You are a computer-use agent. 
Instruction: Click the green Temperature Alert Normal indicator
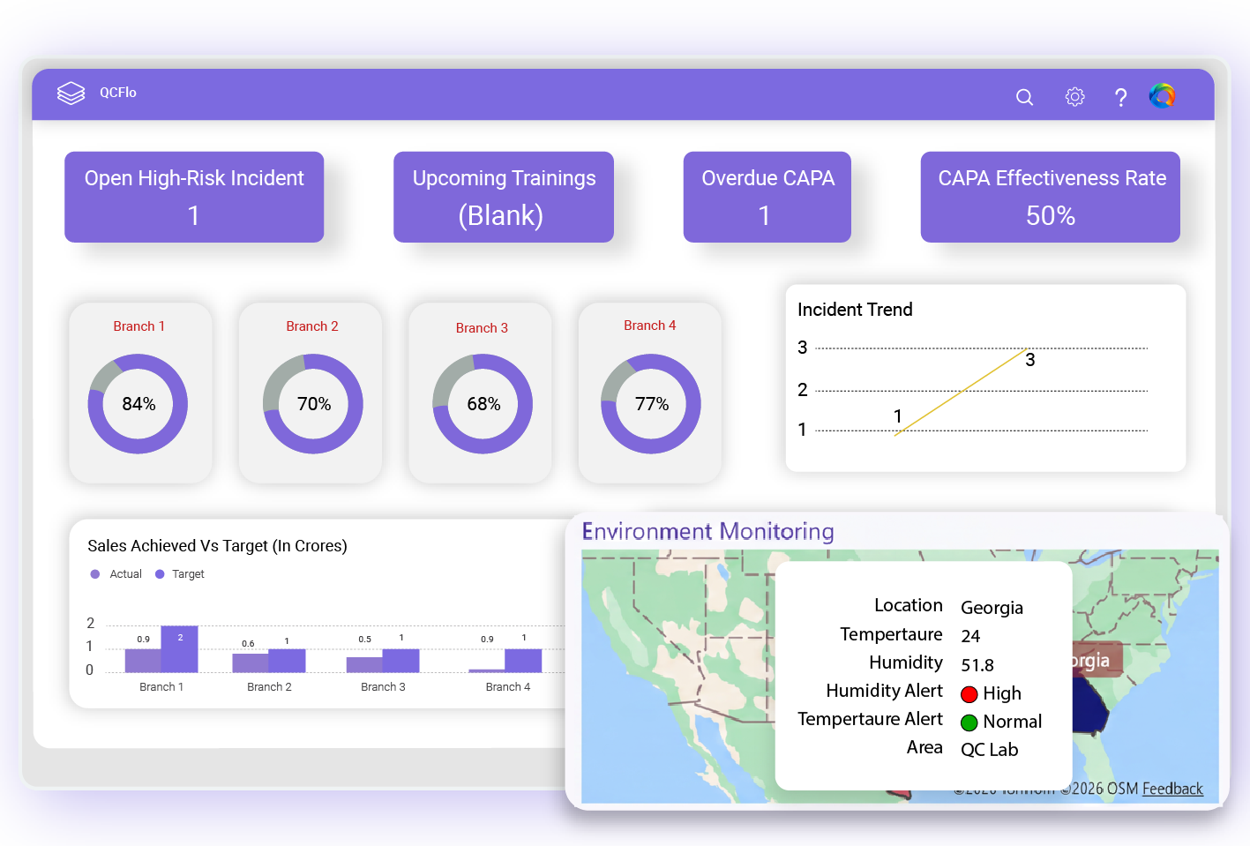[x=969, y=722]
